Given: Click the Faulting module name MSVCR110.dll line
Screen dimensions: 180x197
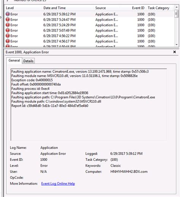Looking at the screenshot, I should coord(74,76).
